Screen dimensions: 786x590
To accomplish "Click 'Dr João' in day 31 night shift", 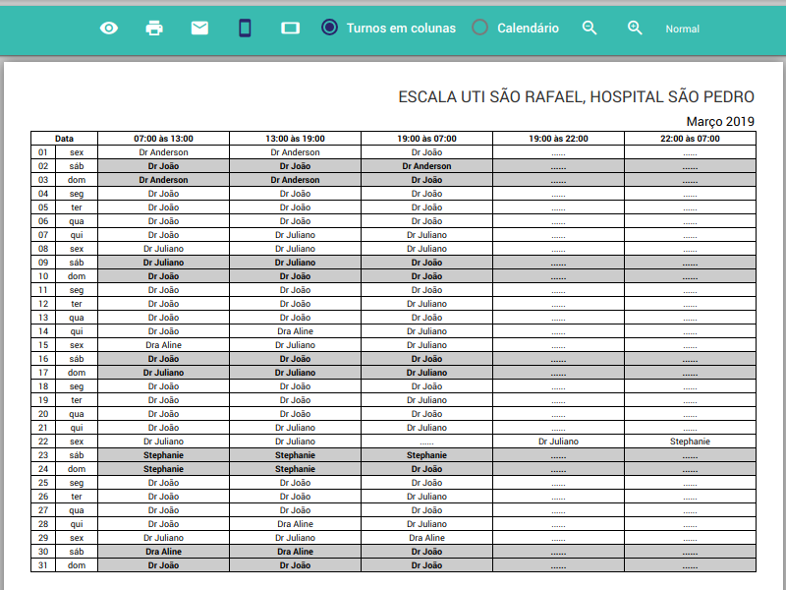I will tap(426, 565).
